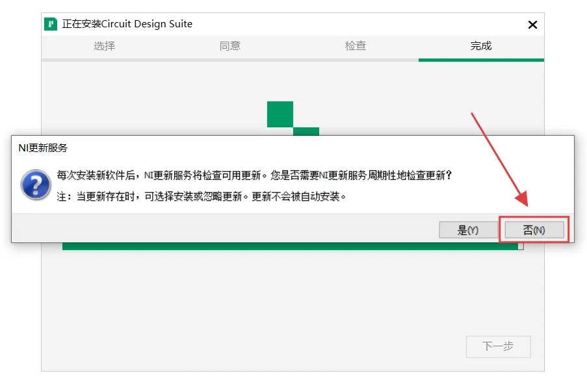Click the 否(N) button in the dialog
Viewport: 587px width, 384px height.
click(x=534, y=230)
